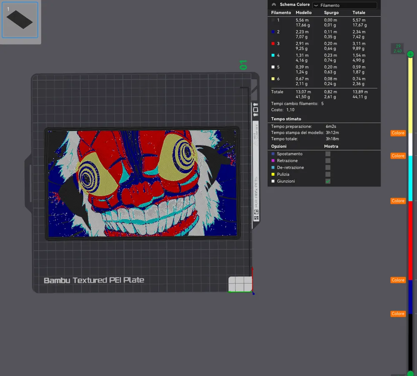Select the prime tower on the plate

coord(241,284)
